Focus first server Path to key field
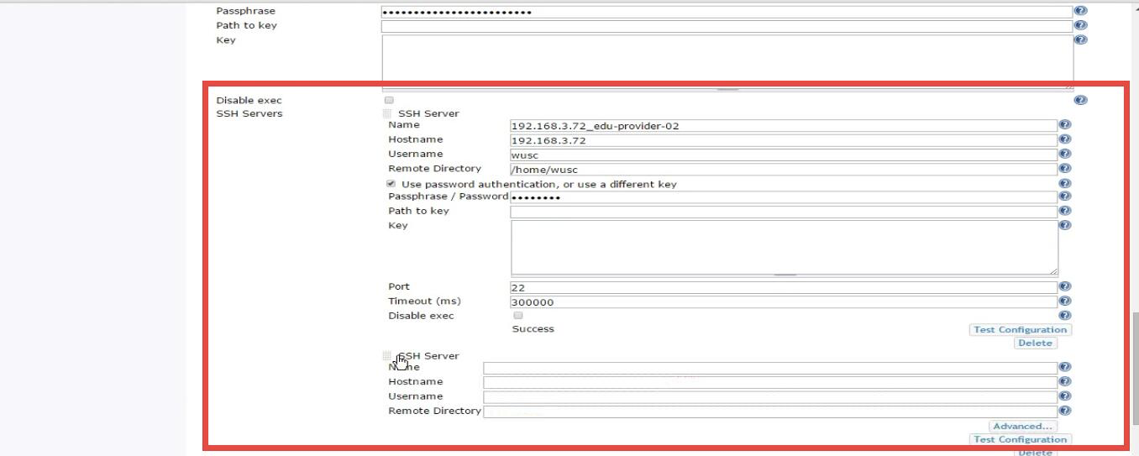 pyautogui.click(x=783, y=212)
